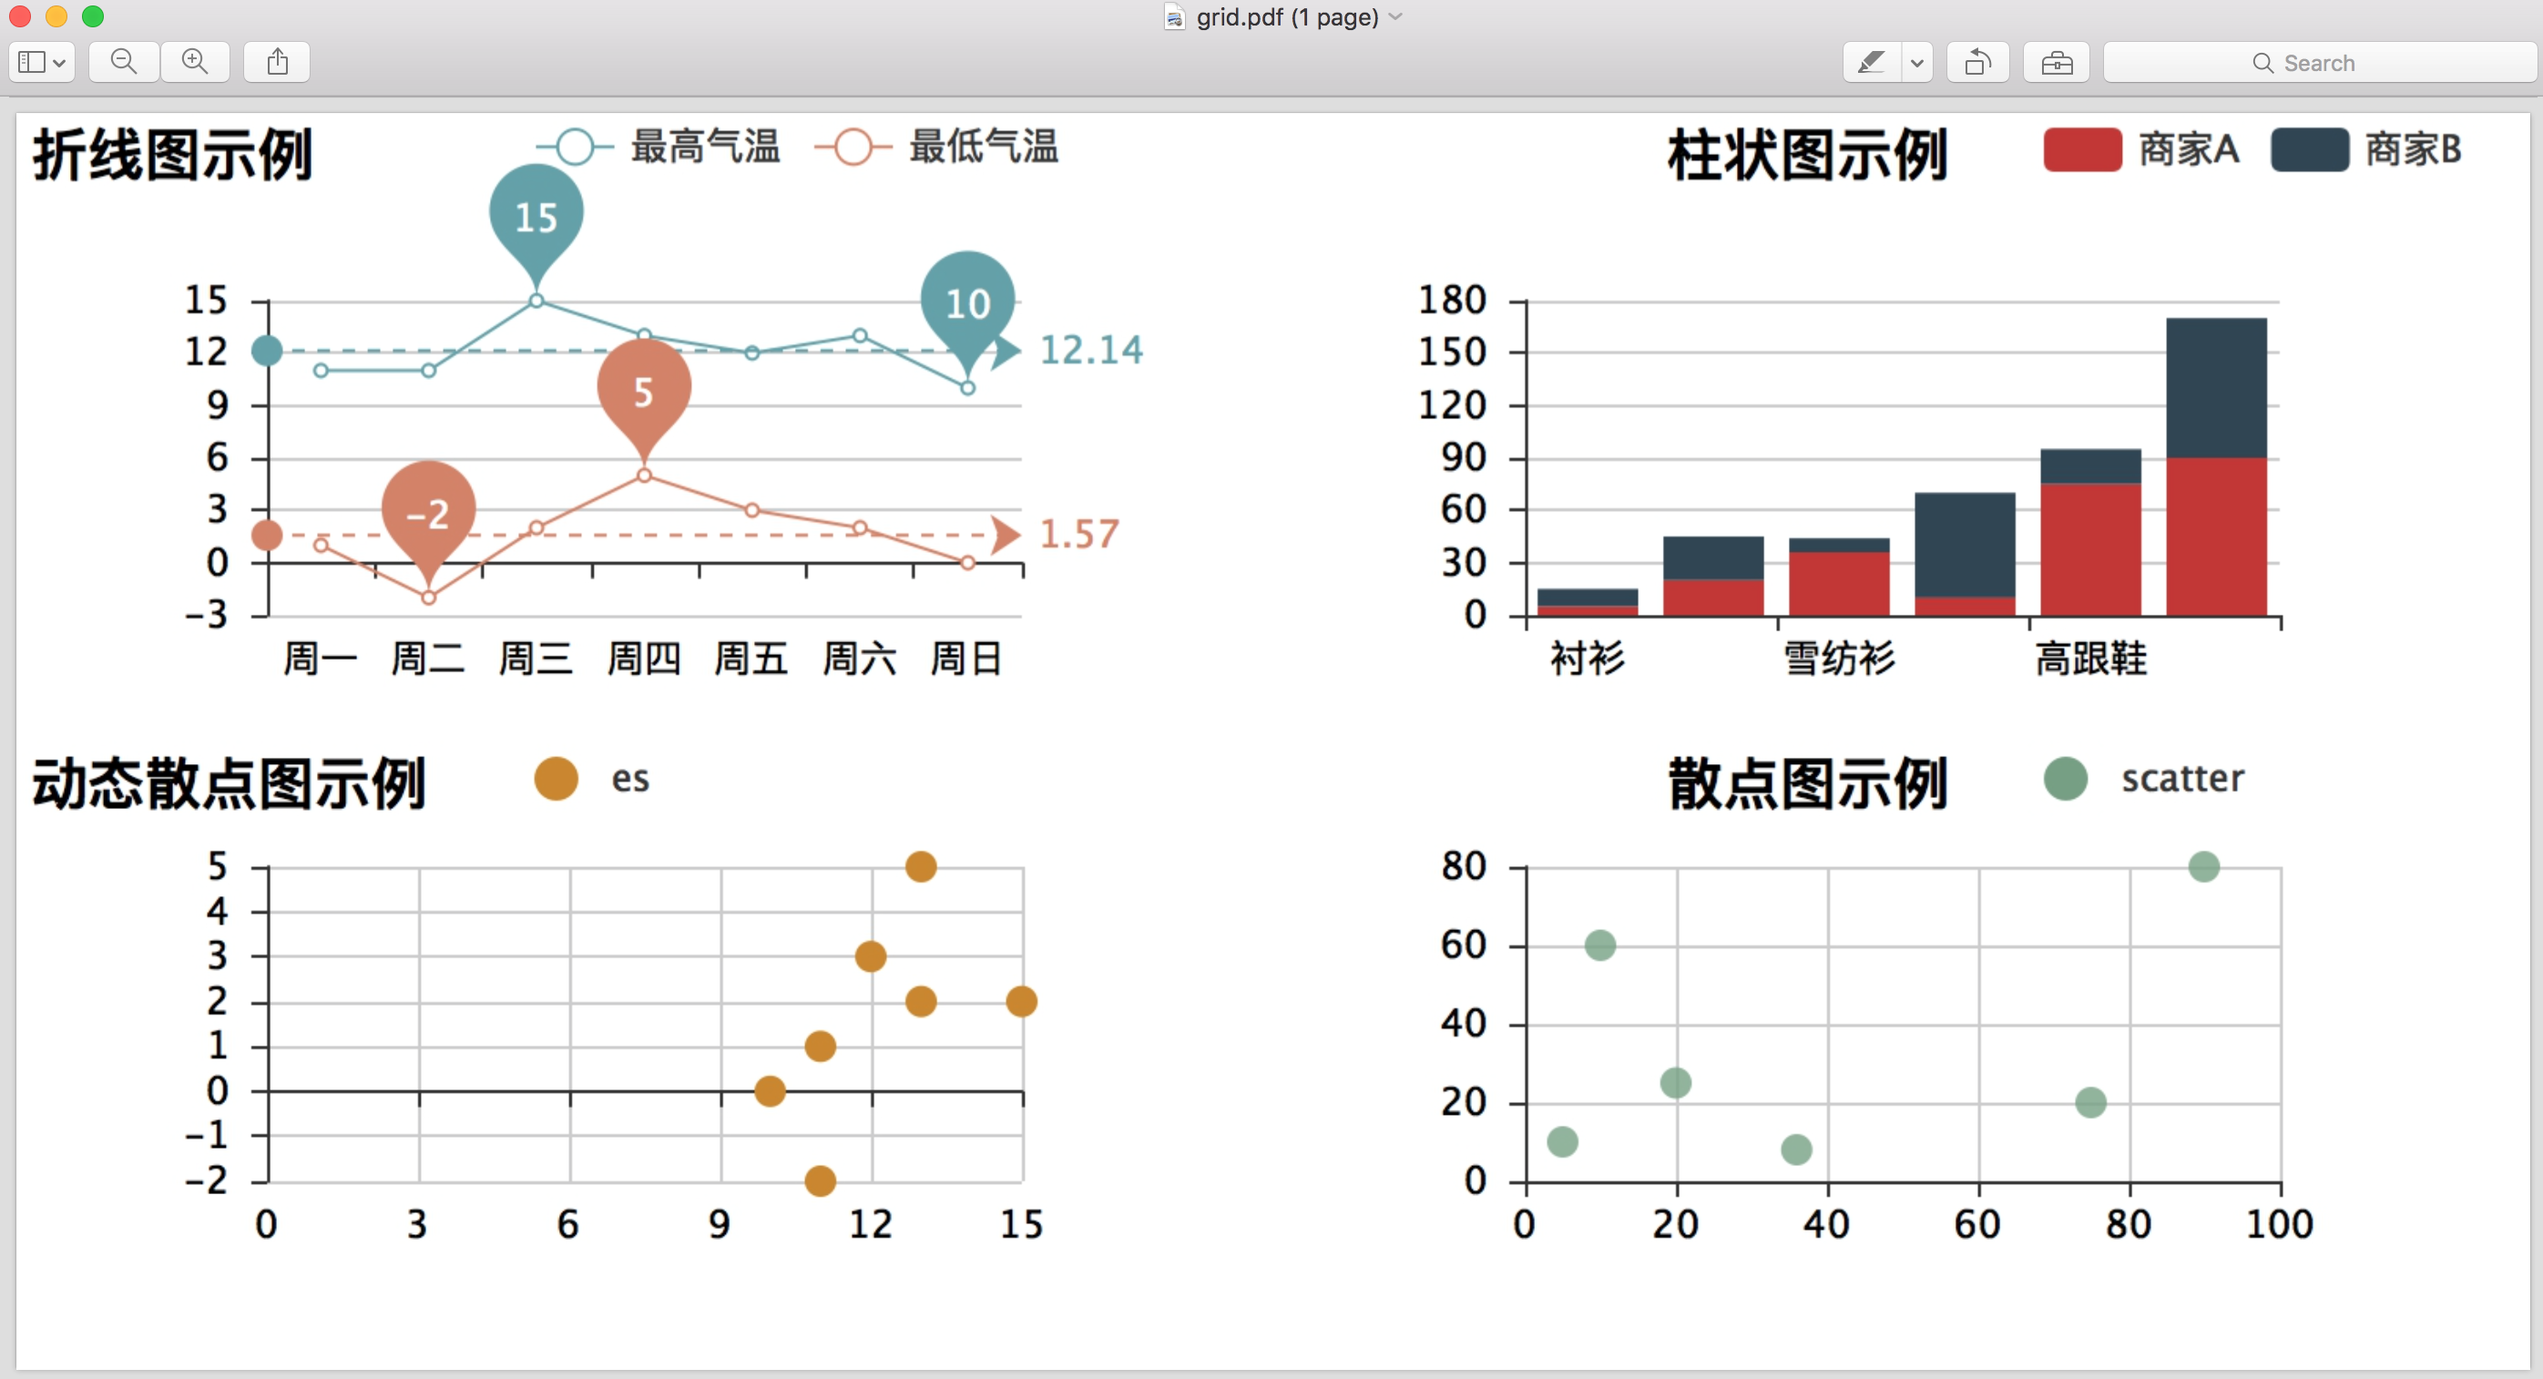Hide the 商家B series via its legend
This screenshot has width=2543, height=1379.
pos(2369,150)
